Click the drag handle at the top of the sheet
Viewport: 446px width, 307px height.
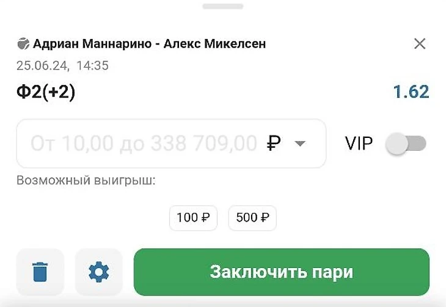[x=223, y=6]
